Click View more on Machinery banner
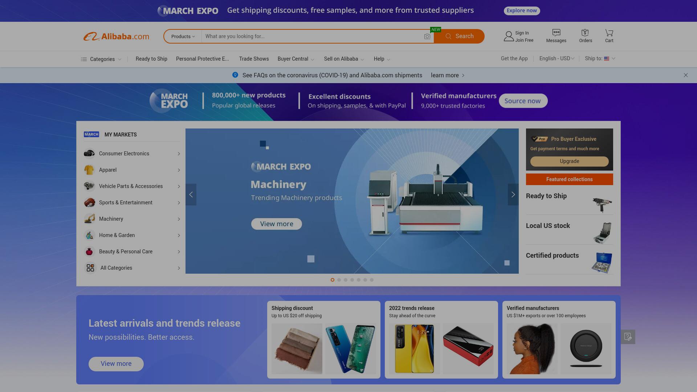Image resolution: width=697 pixels, height=392 pixels. tap(277, 224)
